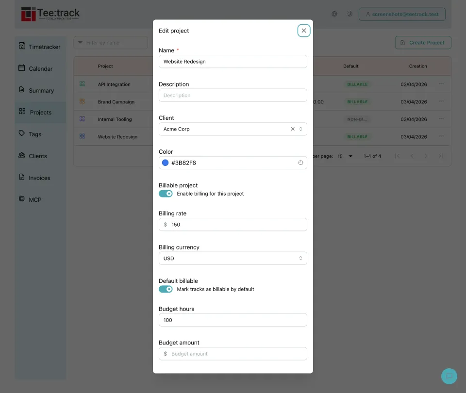Open Timetracker in the sidebar
The height and width of the screenshot is (393, 466).
click(40, 47)
